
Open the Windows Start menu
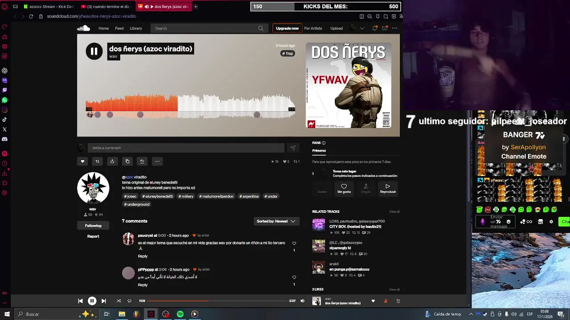7,314
